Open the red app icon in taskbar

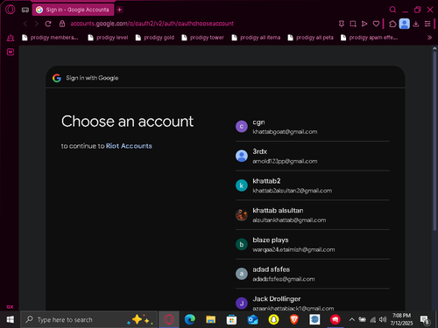[336, 319]
